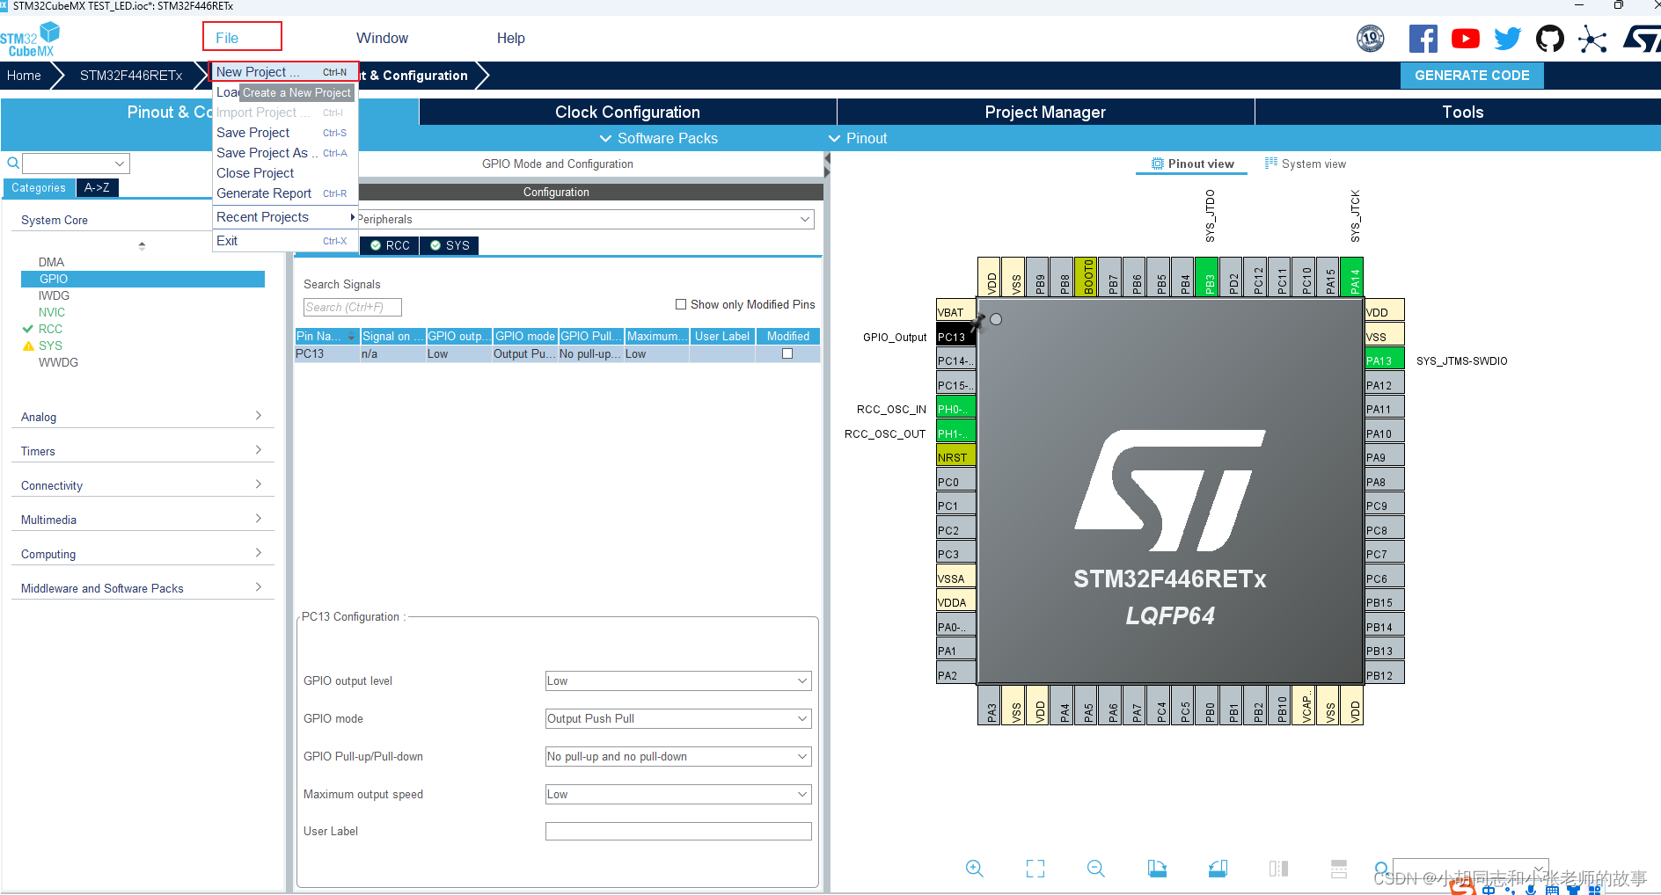Viewport: 1661px width, 895px height.
Task: Open the ST Twitter icon
Action: pos(1508,39)
